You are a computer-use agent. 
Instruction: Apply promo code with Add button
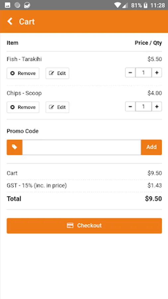[x=151, y=147]
